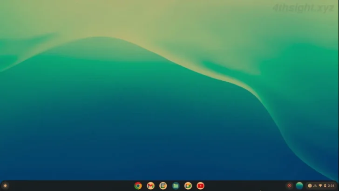The width and height of the screenshot is (339, 191).
Task: Open the notification count badge
Action: point(310,185)
